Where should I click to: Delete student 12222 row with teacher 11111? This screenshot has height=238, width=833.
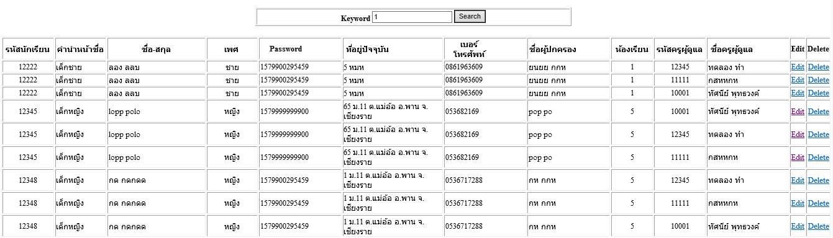pyautogui.click(x=818, y=80)
